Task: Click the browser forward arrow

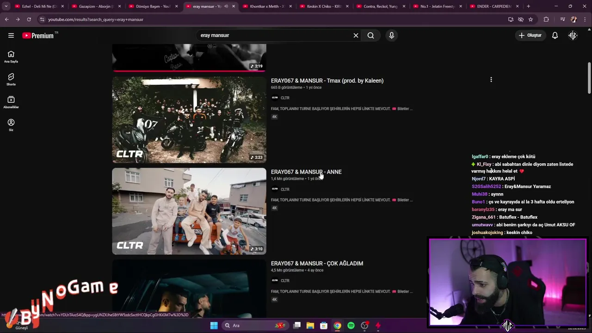Action: pos(18,19)
